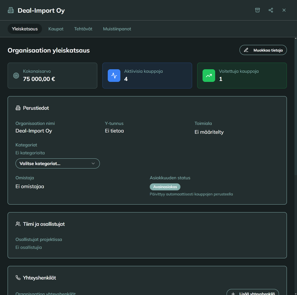This screenshot has width=297, height=295.
Task: Open the Tehtävät tab
Action: [x=83, y=29]
